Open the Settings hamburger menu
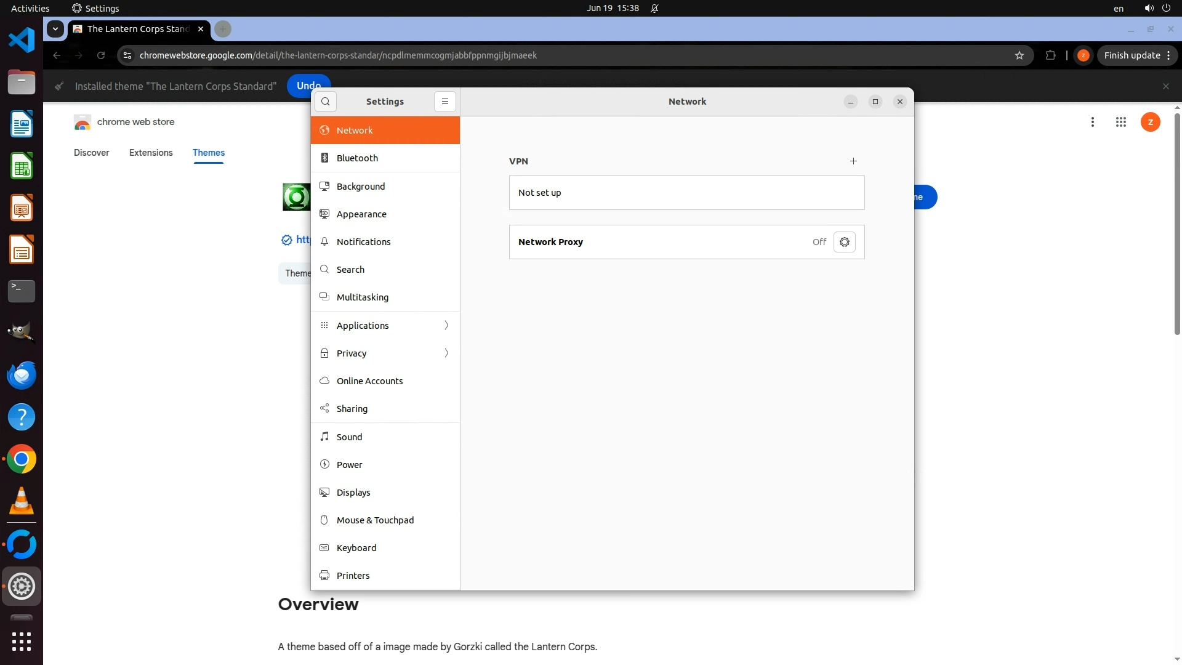 coord(445,102)
